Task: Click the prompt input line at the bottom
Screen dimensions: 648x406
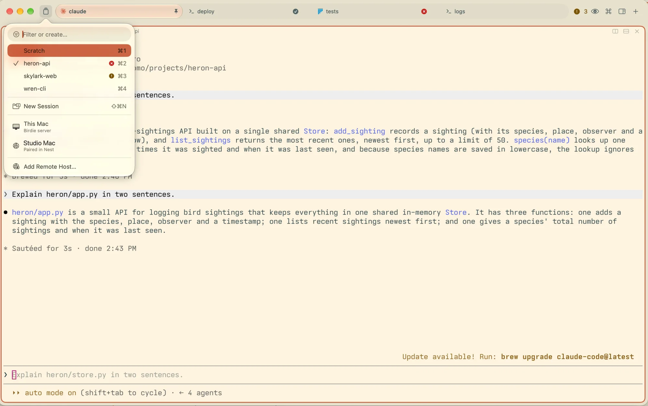Action: pos(323,375)
